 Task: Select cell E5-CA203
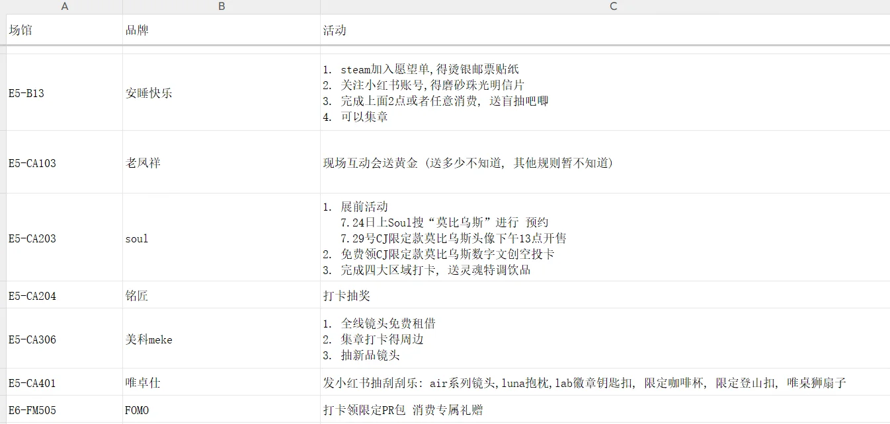click(x=64, y=238)
